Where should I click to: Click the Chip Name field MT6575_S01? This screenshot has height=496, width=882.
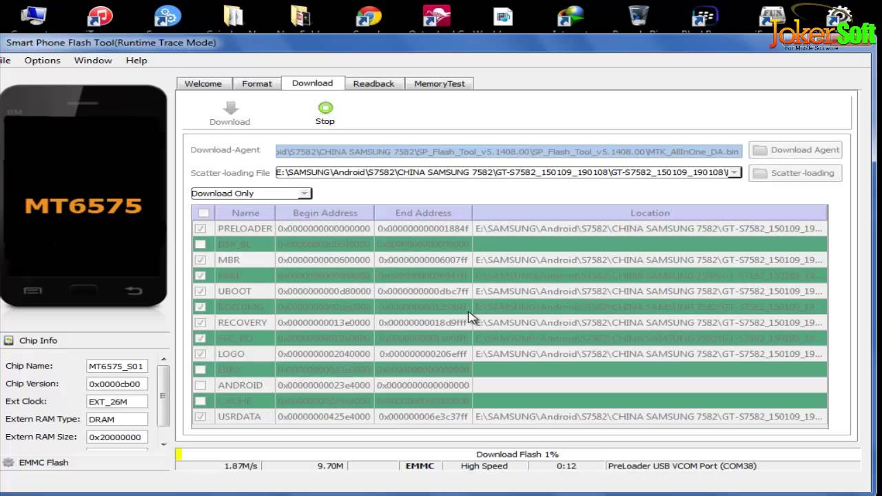[117, 366]
